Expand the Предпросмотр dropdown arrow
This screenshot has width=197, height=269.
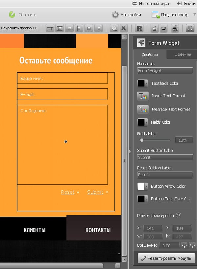tap(194, 15)
